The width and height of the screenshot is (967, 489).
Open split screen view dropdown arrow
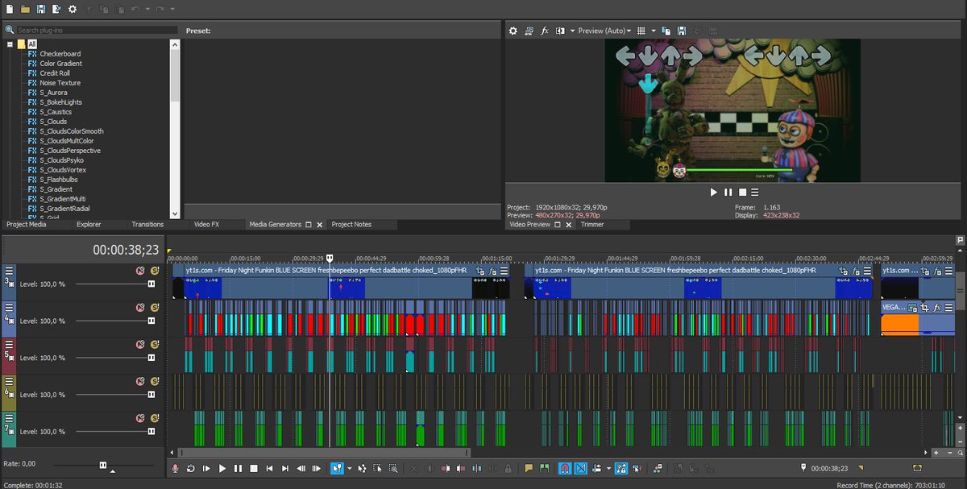point(572,31)
